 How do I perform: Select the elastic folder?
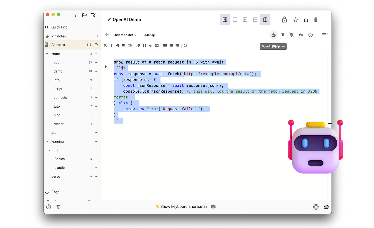pyautogui.click(x=60, y=168)
